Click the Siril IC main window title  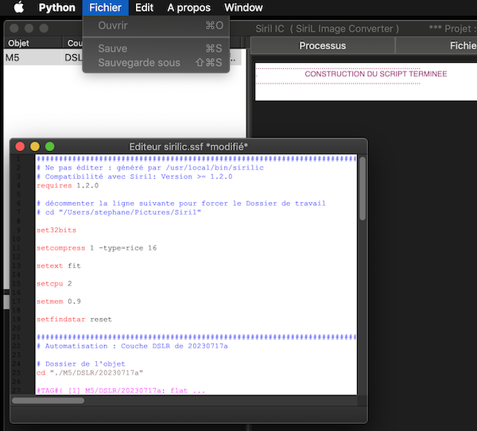(327, 29)
